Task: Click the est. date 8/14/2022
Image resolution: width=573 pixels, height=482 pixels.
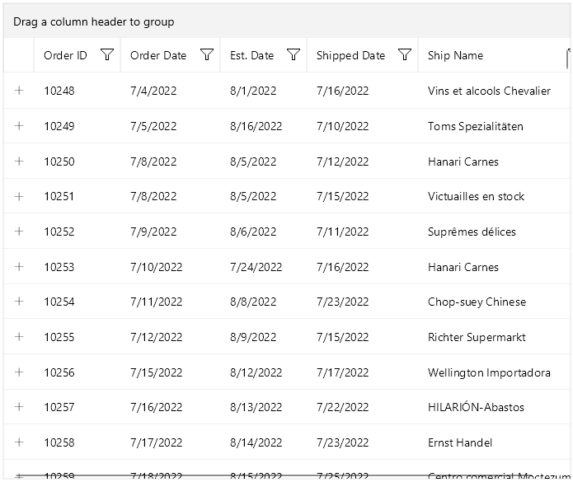Action: (256, 443)
